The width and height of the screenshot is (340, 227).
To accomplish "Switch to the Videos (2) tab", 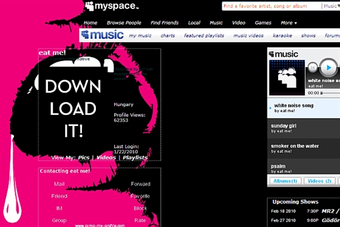I will click(x=319, y=181).
